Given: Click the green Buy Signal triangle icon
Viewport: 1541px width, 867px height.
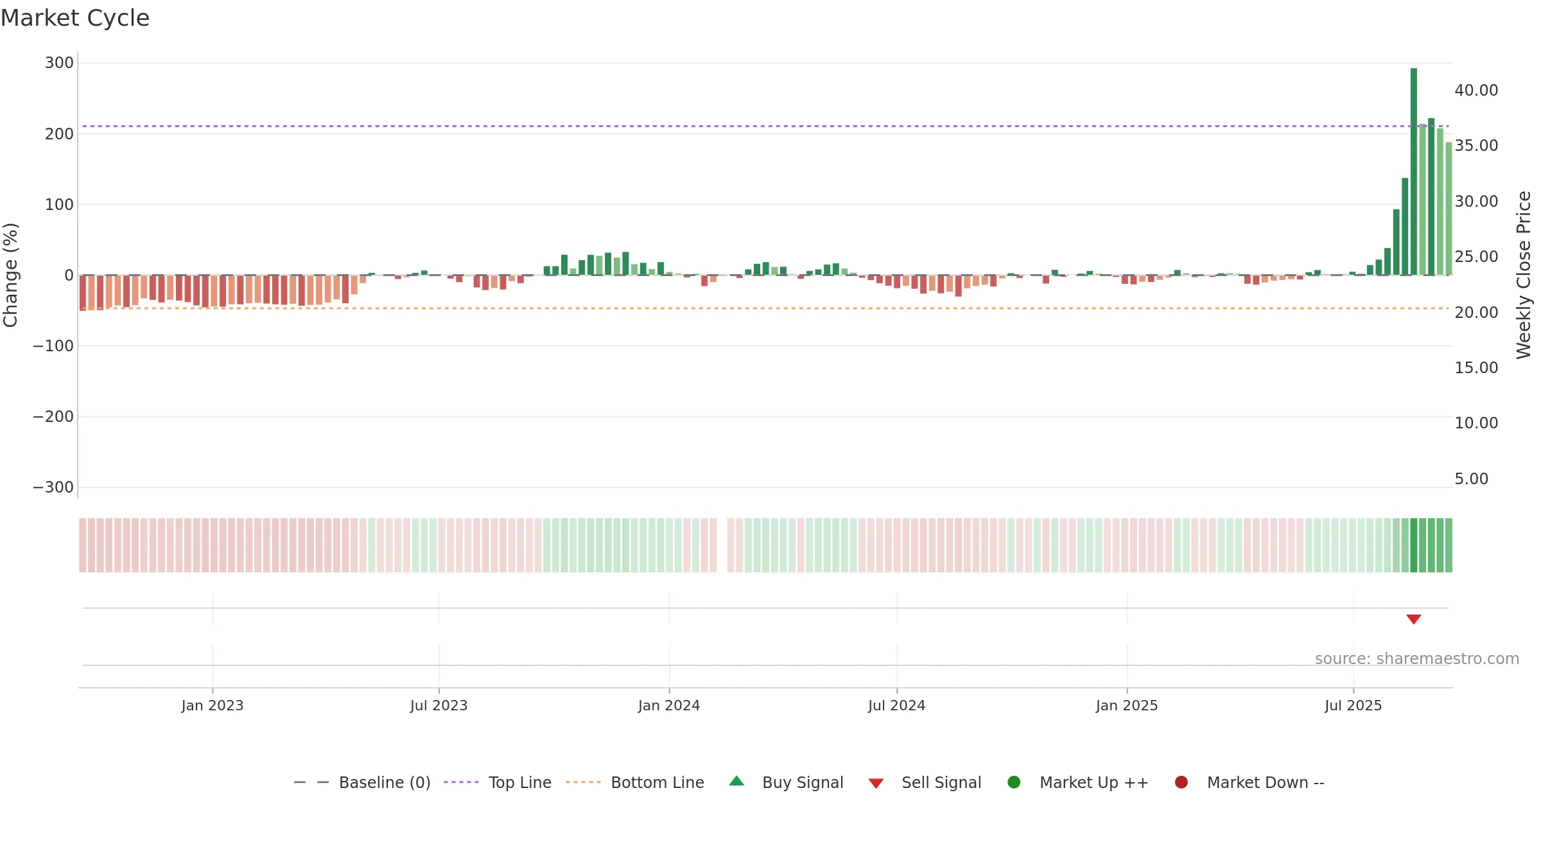Looking at the screenshot, I should point(736,781).
